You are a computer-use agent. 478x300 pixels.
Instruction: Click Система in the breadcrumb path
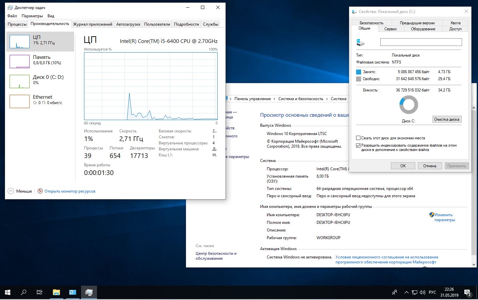point(338,99)
